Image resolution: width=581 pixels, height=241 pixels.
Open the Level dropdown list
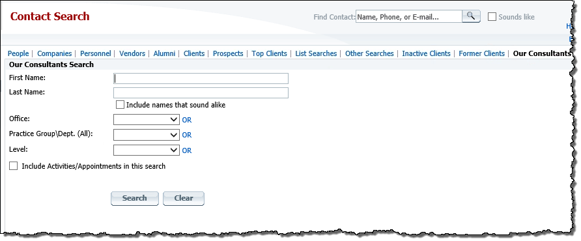pos(147,150)
